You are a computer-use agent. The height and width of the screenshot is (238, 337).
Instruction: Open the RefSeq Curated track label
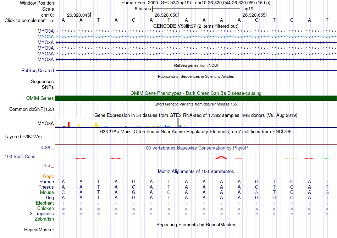pyautogui.click(x=38, y=71)
